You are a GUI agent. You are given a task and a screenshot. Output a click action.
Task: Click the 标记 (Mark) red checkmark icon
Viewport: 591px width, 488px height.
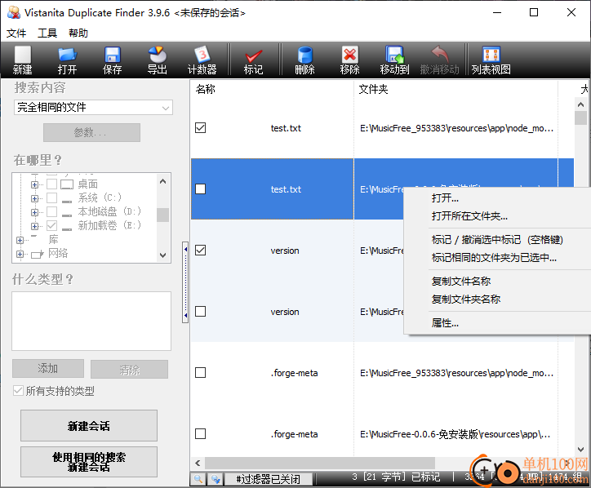[x=253, y=60]
